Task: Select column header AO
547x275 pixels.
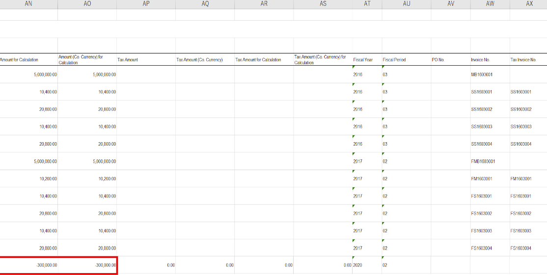Action: 87,4
